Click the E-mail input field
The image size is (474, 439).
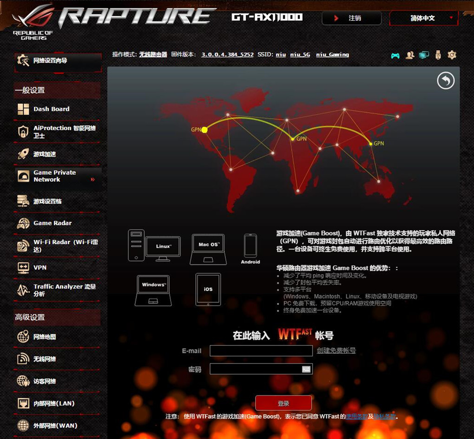[261, 351]
